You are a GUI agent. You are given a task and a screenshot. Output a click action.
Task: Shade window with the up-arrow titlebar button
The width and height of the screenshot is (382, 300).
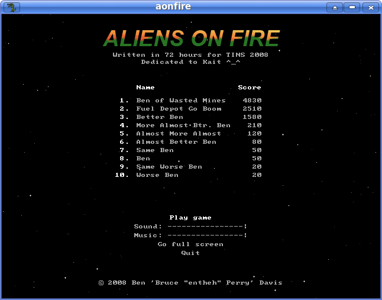(335, 7)
